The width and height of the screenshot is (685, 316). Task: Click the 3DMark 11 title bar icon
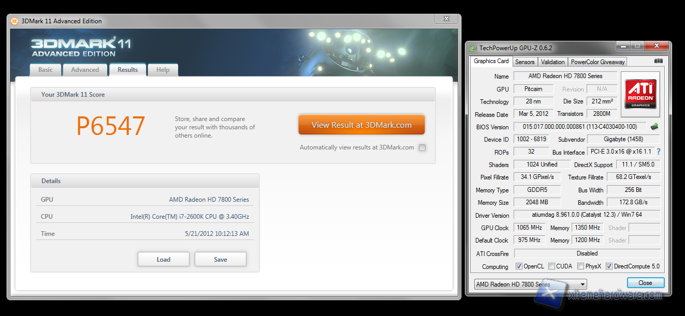click(x=14, y=21)
